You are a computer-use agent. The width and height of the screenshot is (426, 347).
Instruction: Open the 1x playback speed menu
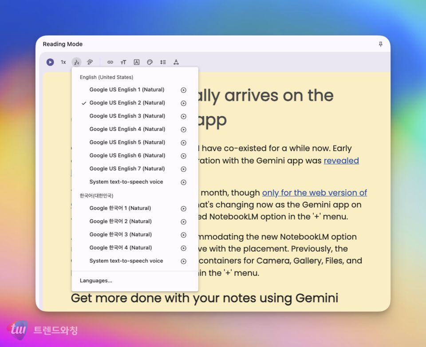point(63,62)
